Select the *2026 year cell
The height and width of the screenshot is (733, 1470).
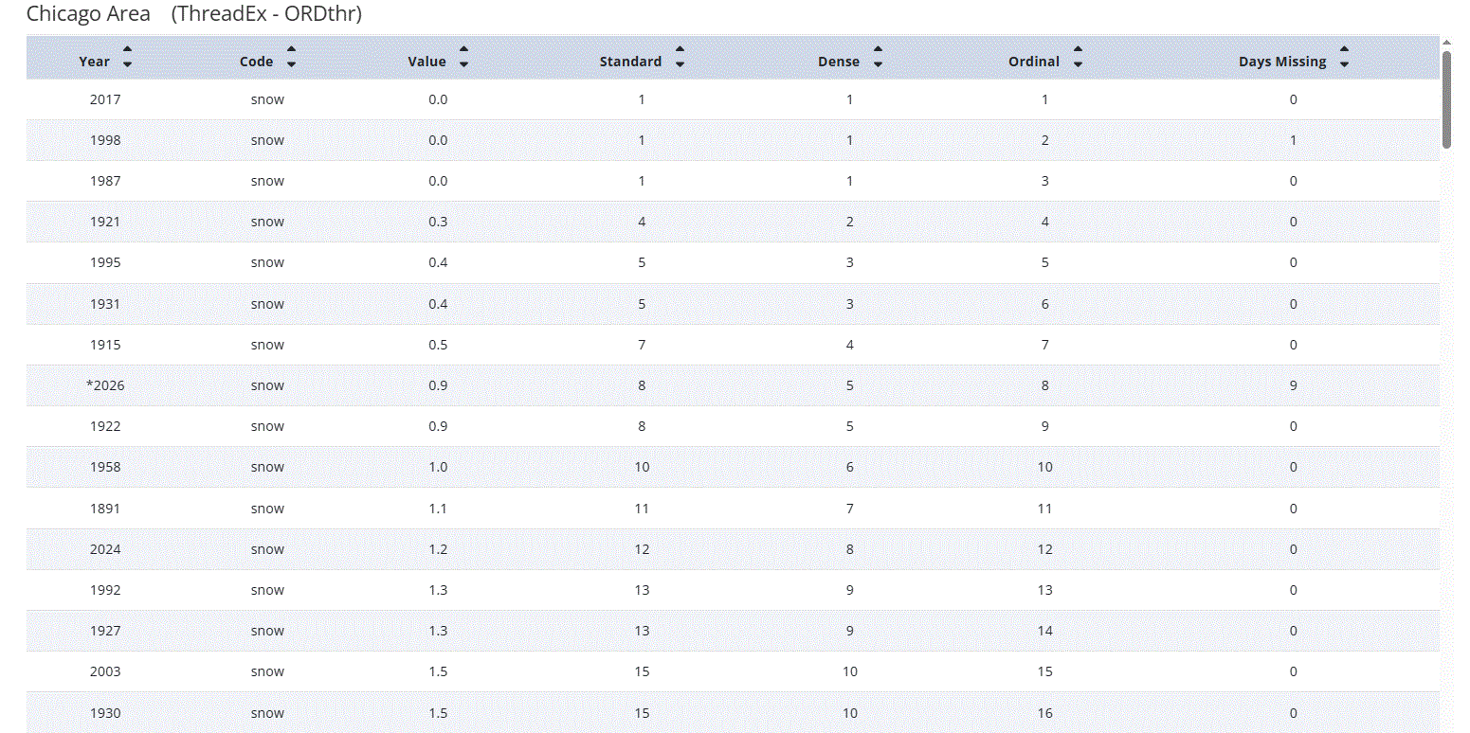pos(104,385)
